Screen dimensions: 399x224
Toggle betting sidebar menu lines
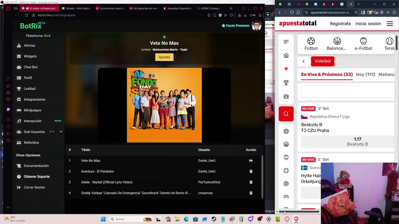click(x=286, y=42)
